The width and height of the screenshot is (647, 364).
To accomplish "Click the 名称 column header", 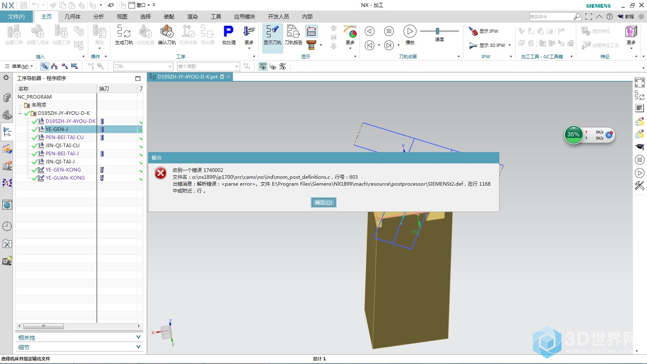I will tap(56, 89).
